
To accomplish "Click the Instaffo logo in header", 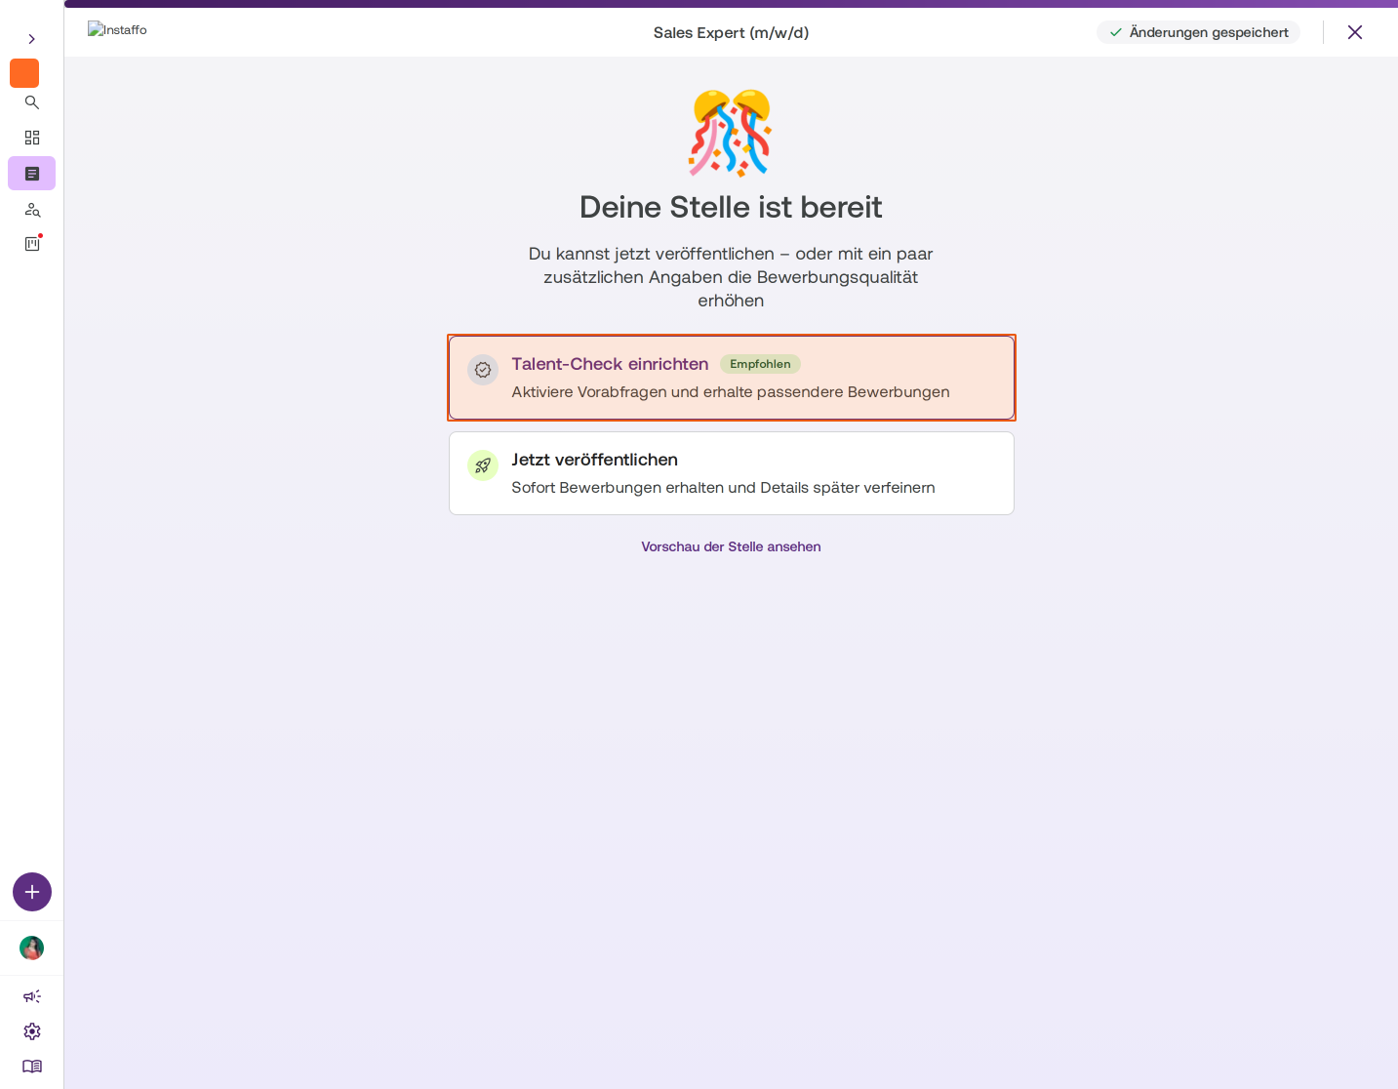I will 117,30.
